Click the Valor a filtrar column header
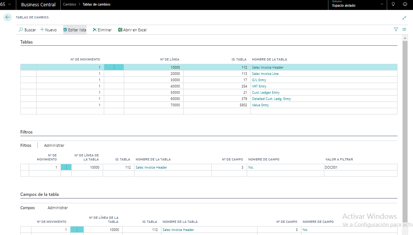The width and height of the screenshot is (413, 235). (339, 159)
